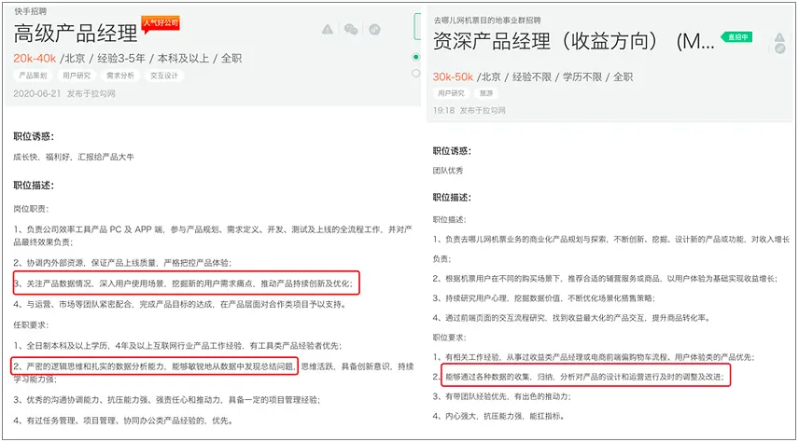
Task: Click 成长快、福利好、汇报给产品大牛 text
Action: tap(74, 157)
